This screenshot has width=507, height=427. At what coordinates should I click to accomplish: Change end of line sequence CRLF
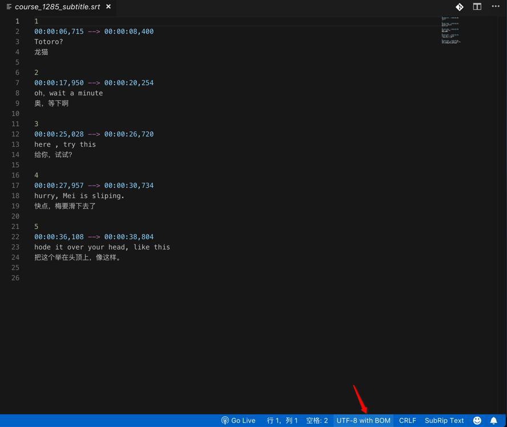click(407, 421)
